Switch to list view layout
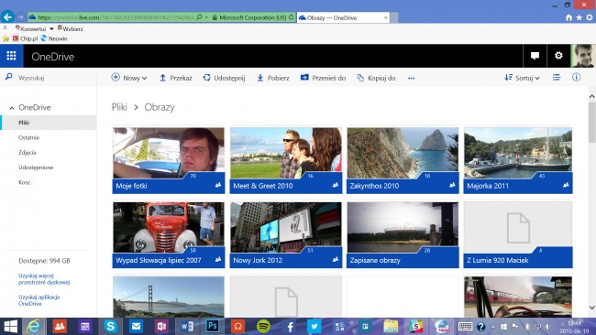 pos(557,78)
